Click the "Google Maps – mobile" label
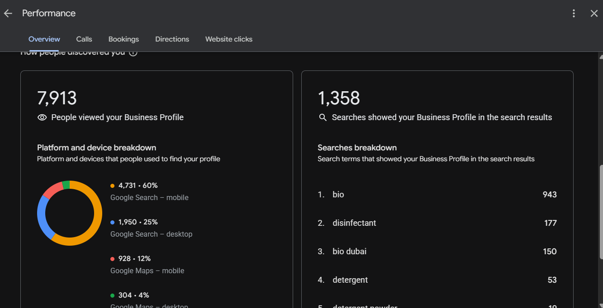603x308 pixels. (x=147, y=271)
